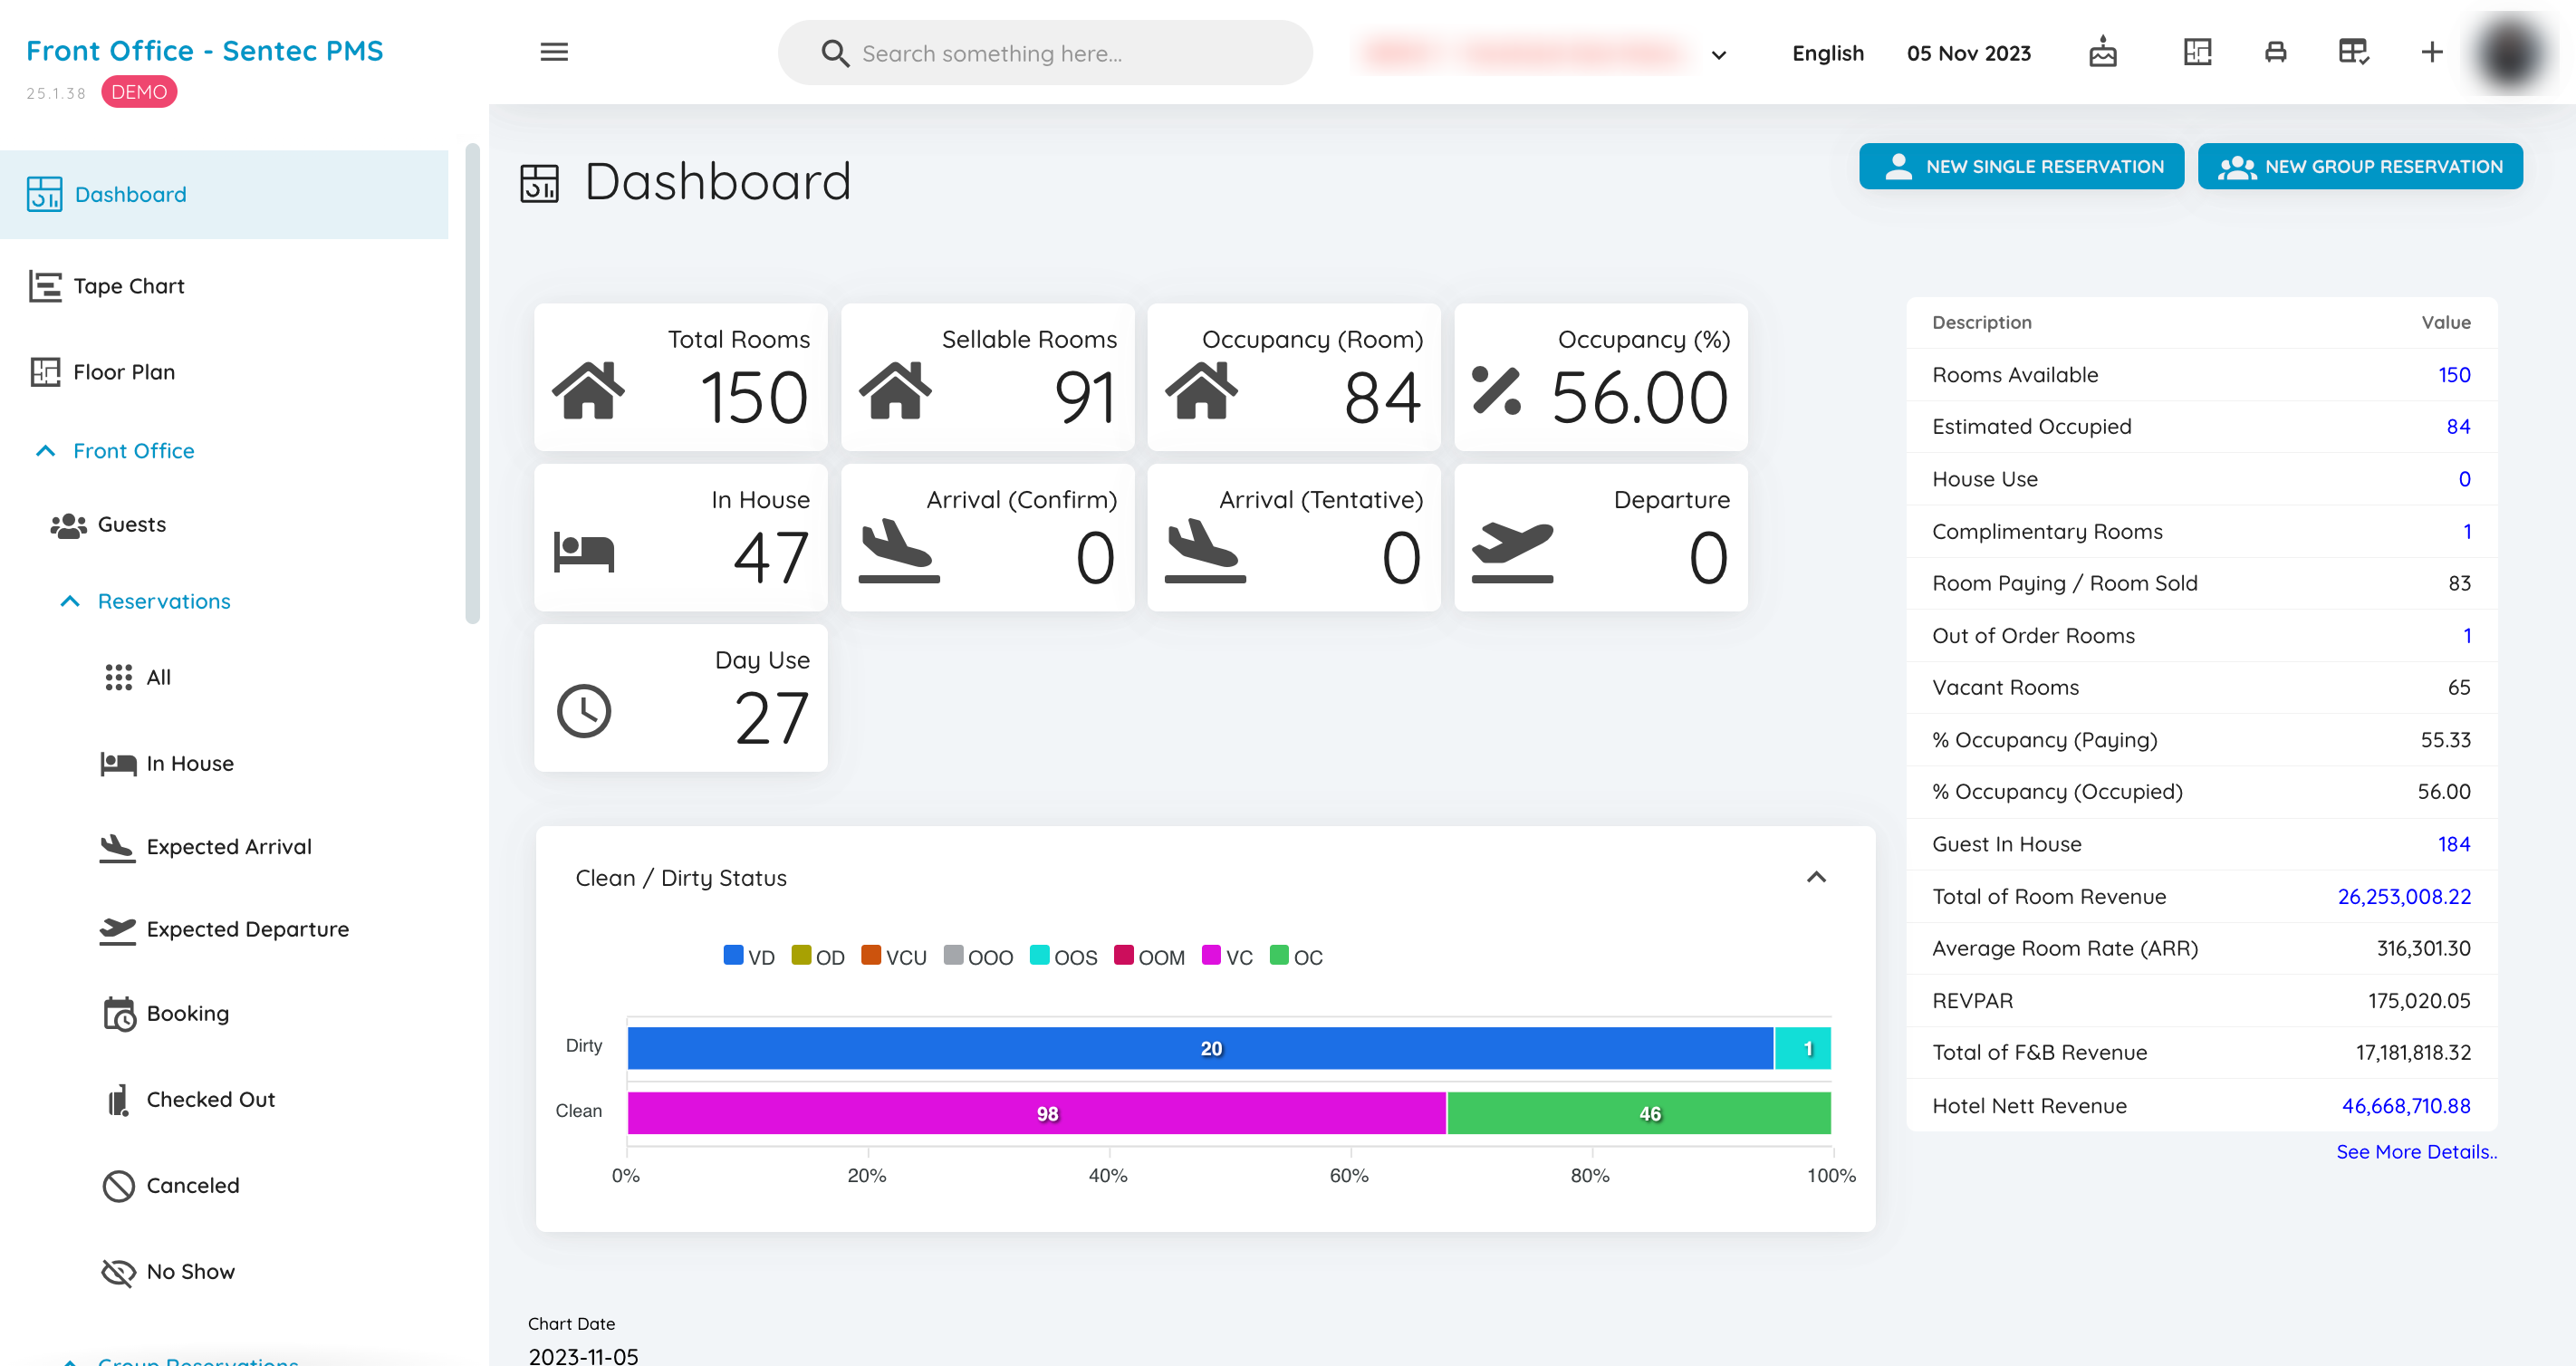The height and width of the screenshot is (1366, 2576).
Task: Click in the search input field
Action: coord(1045,53)
